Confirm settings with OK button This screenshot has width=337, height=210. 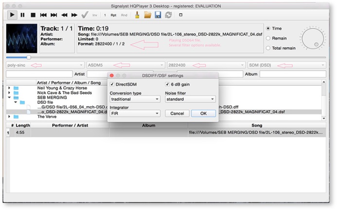(203, 113)
